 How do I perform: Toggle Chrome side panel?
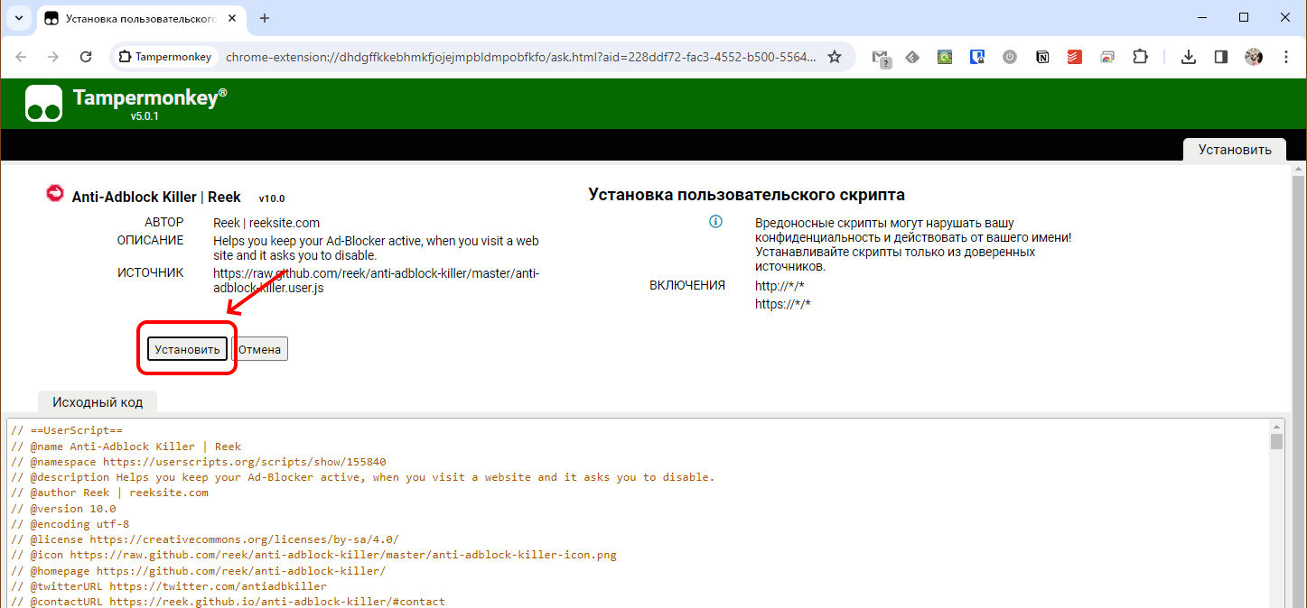[1221, 57]
